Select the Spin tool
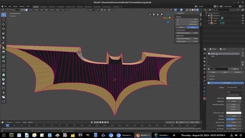Image resolution: width=245 pixels, height=138 pixels. (x=3, y=79)
